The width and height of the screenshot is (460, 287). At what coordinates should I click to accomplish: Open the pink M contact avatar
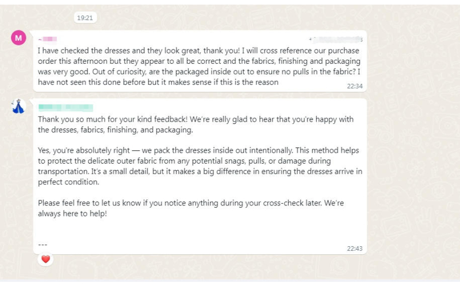coord(18,38)
